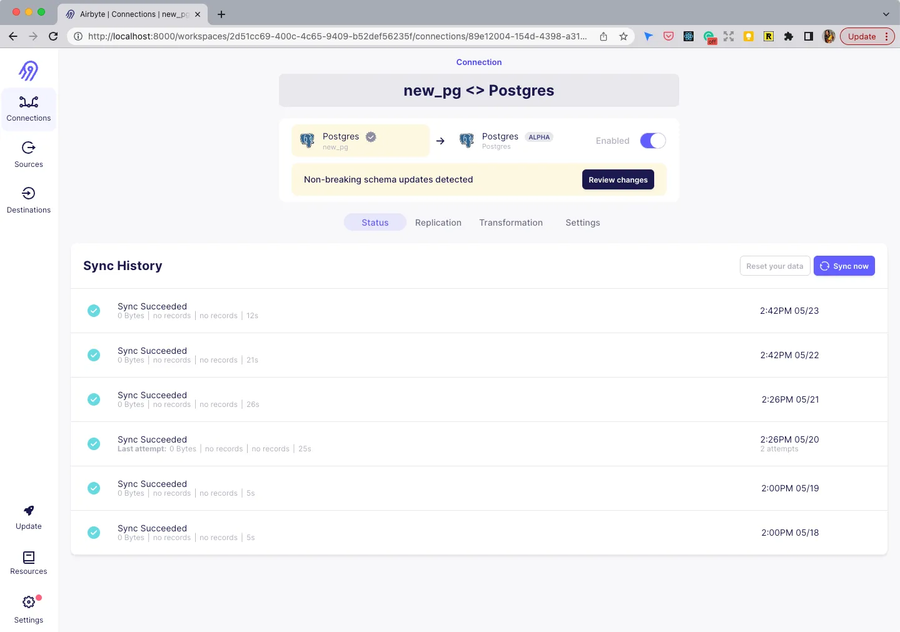Open the 2:00PM 05/18 sync row
The image size is (900, 632).
pyautogui.click(x=479, y=533)
